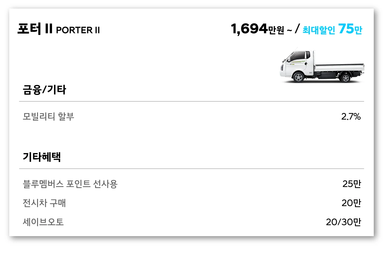Image resolution: width=383 pixels, height=253 pixels.
Task: Click the 모빌리티 할부 row label
Action: click(49, 117)
